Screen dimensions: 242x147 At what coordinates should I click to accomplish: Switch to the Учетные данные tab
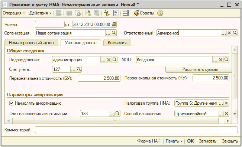coord(81,43)
